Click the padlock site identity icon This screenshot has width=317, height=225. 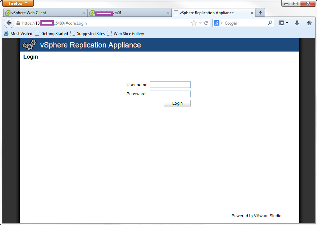click(18, 23)
